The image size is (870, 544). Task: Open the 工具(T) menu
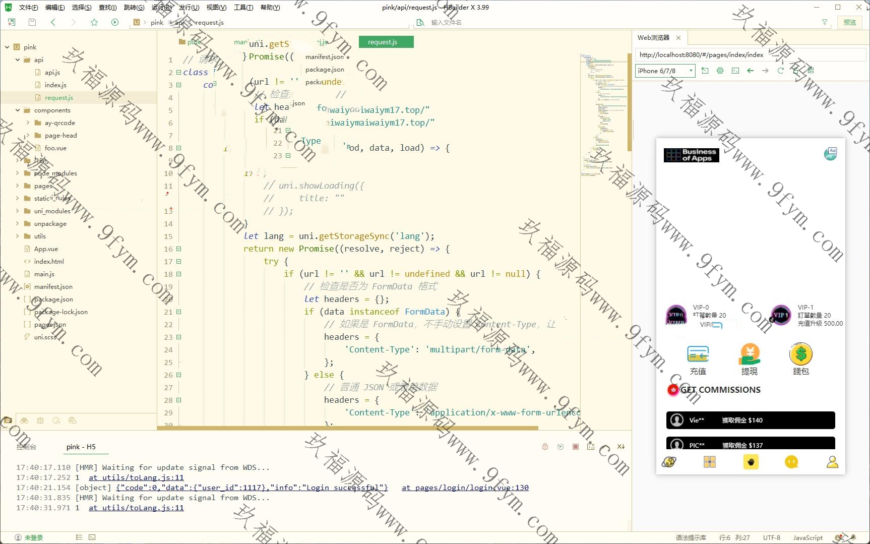[x=243, y=7]
